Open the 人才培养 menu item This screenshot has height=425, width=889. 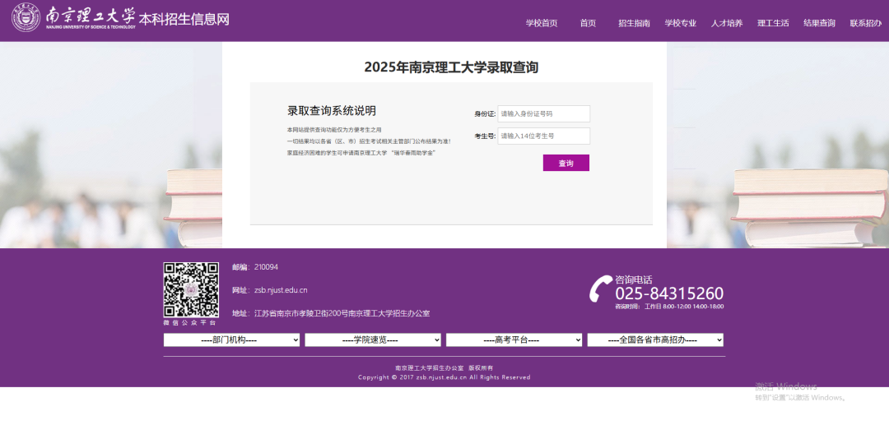click(x=727, y=23)
